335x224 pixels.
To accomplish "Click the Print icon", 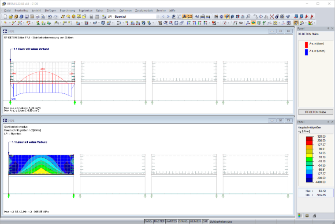I will (37, 17).
